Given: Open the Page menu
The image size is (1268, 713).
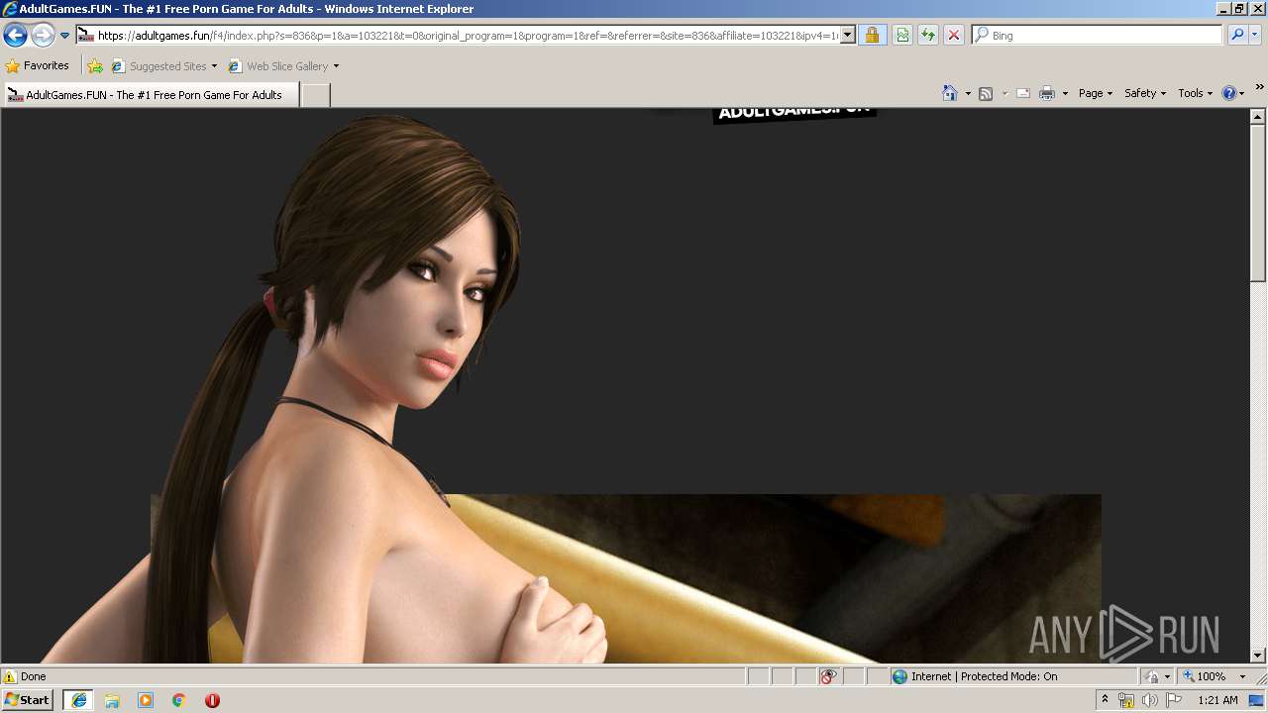Looking at the screenshot, I should 1096,93.
